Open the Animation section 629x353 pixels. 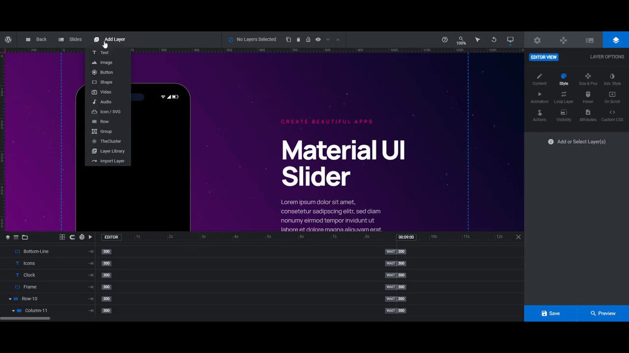(x=540, y=98)
